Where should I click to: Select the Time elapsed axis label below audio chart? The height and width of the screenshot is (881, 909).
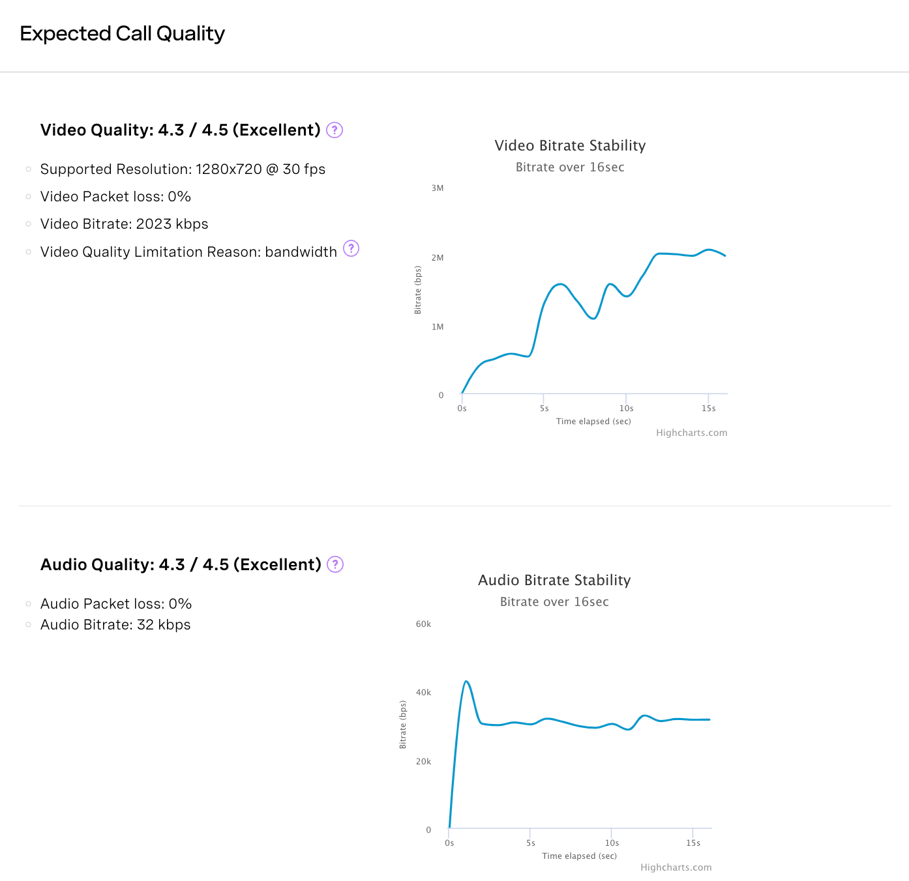579,856
